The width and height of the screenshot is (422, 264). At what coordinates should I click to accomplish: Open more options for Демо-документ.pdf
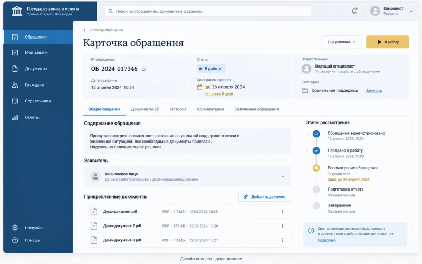[283, 212]
